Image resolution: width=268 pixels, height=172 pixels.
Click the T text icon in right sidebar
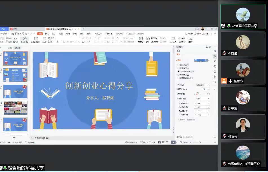click(x=215, y=89)
